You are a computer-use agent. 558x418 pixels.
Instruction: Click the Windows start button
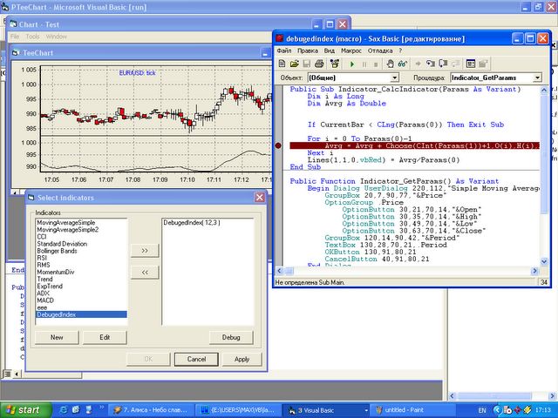[x=25, y=410]
